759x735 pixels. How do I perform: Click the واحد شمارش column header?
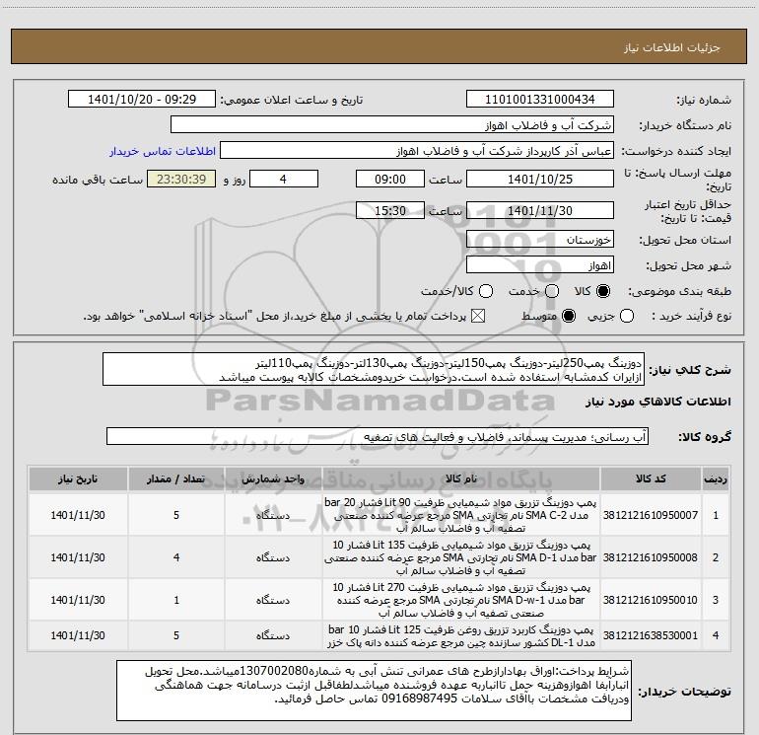point(273,478)
